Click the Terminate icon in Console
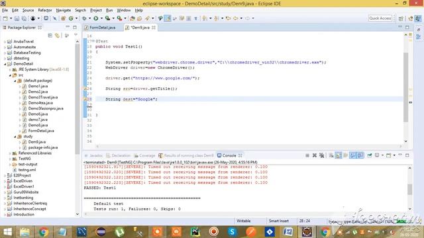The height and width of the screenshot is (238, 424). (307, 155)
